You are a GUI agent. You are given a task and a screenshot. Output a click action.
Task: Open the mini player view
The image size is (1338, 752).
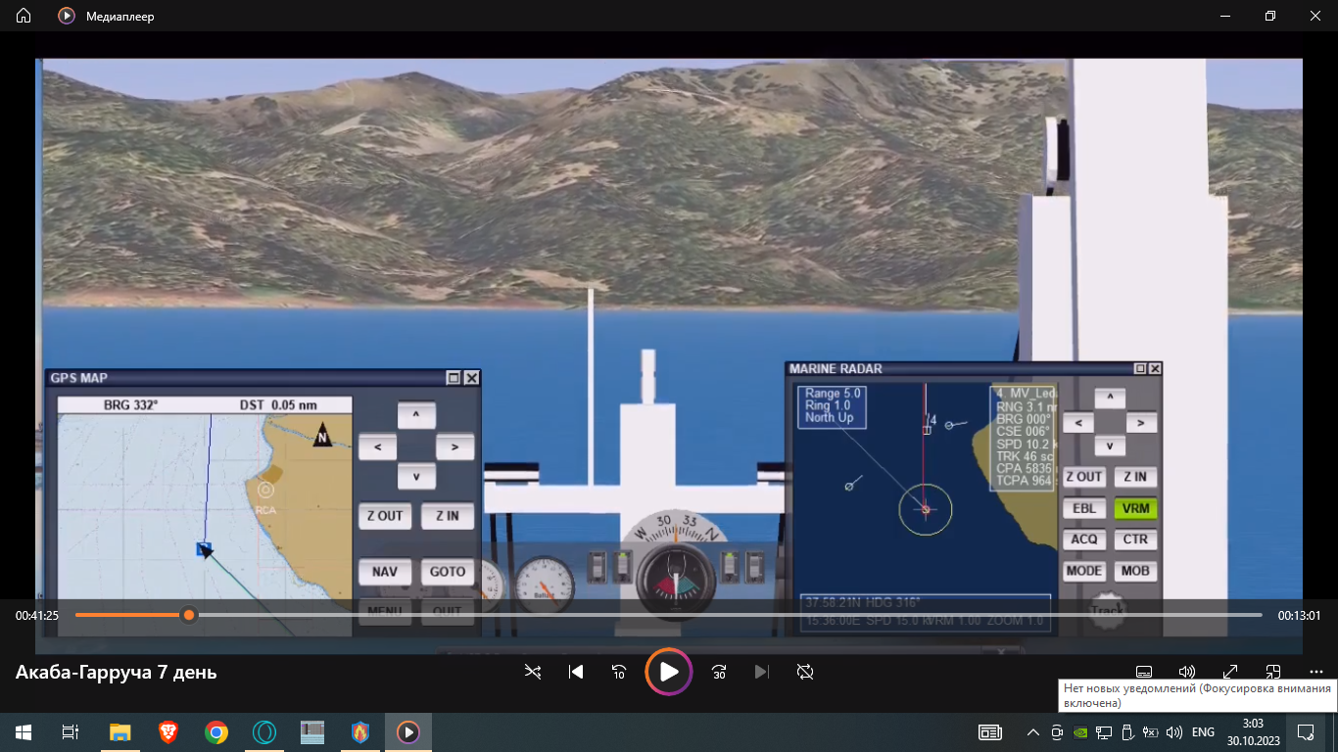click(x=1273, y=672)
